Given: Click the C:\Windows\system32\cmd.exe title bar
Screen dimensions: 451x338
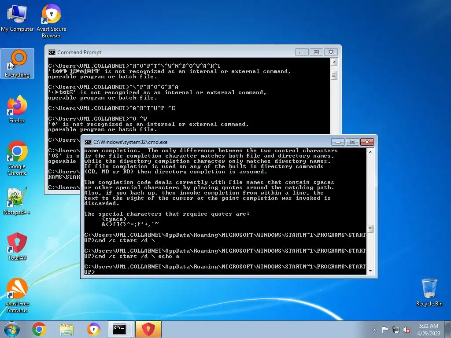Looking at the screenshot, I should (130, 142).
